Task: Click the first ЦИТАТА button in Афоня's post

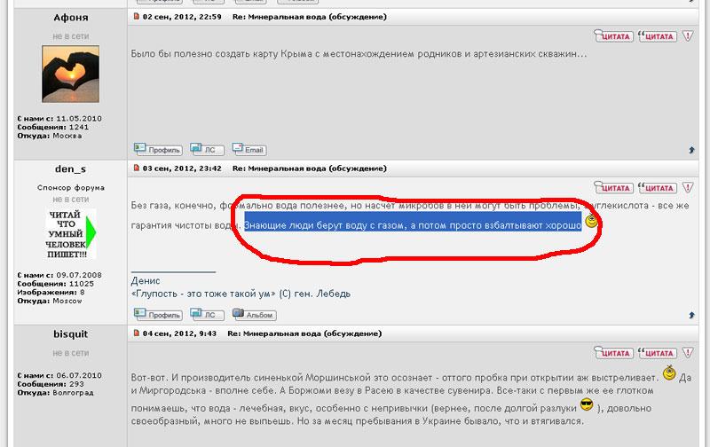Action: coord(614,36)
